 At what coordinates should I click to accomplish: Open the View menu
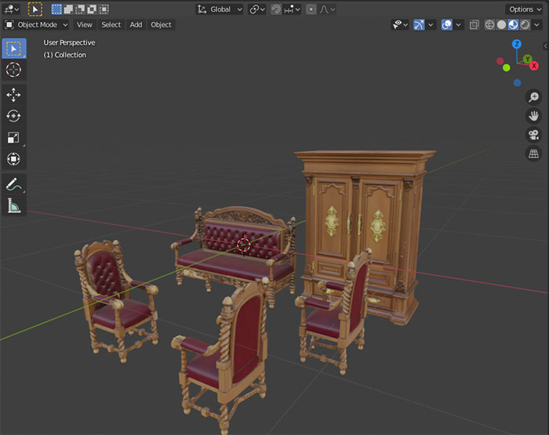(84, 24)
